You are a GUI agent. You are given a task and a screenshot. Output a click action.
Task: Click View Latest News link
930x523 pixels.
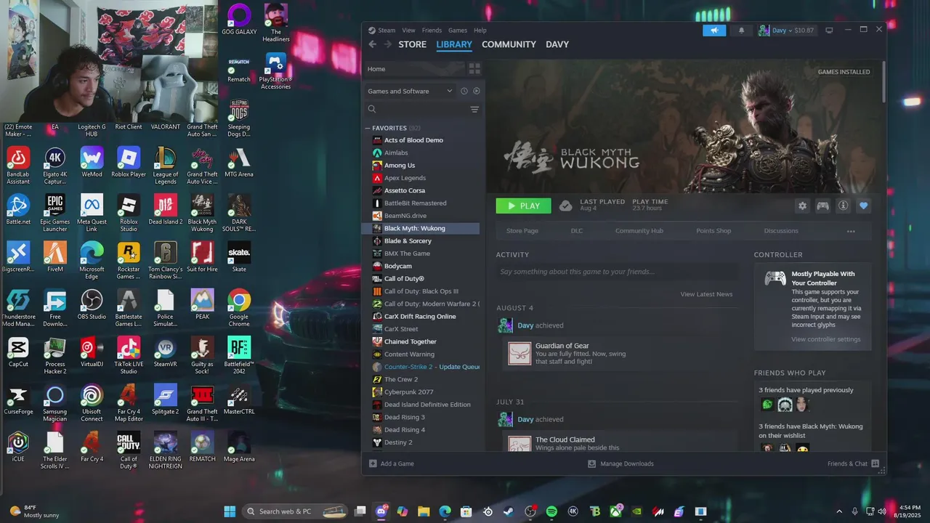coord(706,294)
